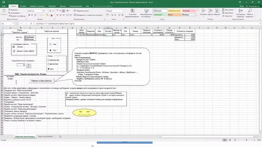262x147 pixels.
Task: Open font name dropdown
Action: [x=41, y=11]
